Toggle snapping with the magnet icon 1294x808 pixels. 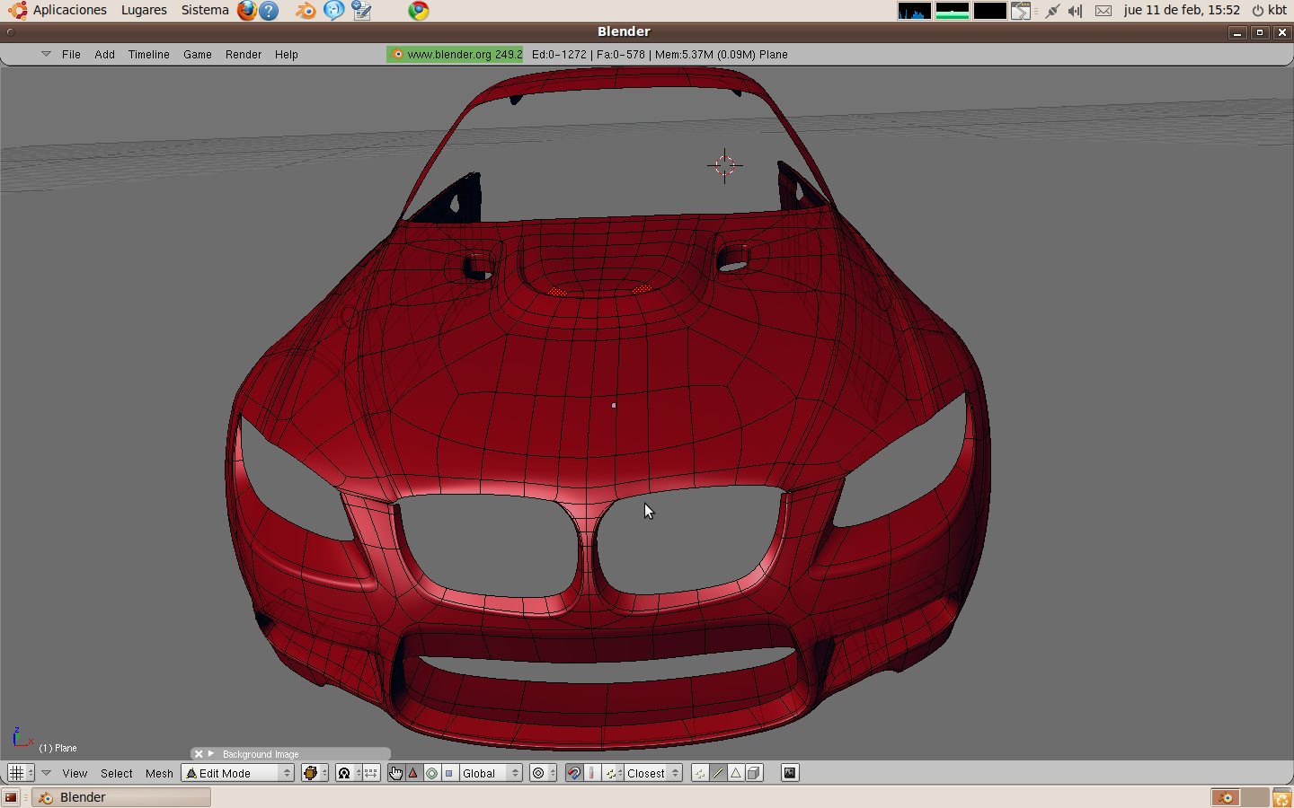[574, 773]
